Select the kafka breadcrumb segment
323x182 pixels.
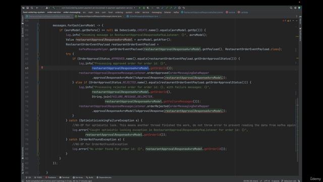[x=176, y=12]
